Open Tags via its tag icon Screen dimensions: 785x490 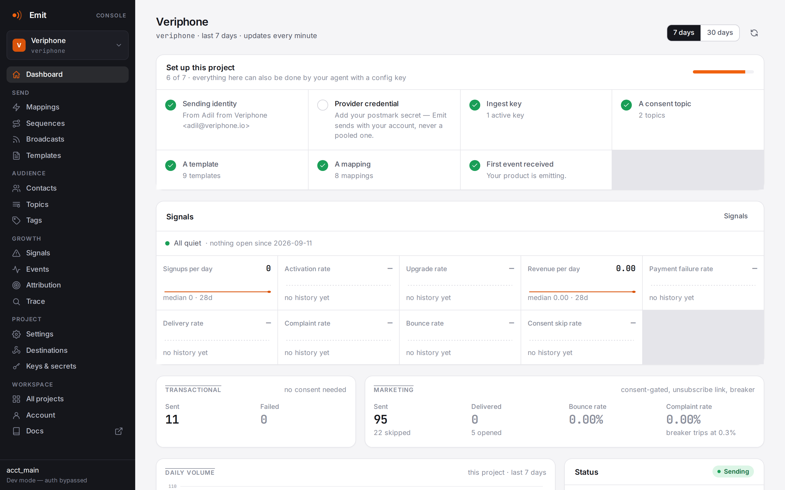[16, 220]
